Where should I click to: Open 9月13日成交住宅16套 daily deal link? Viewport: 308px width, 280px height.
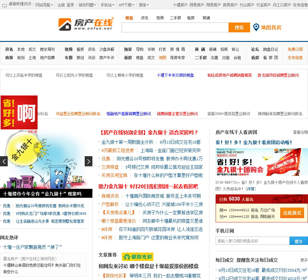239,270
